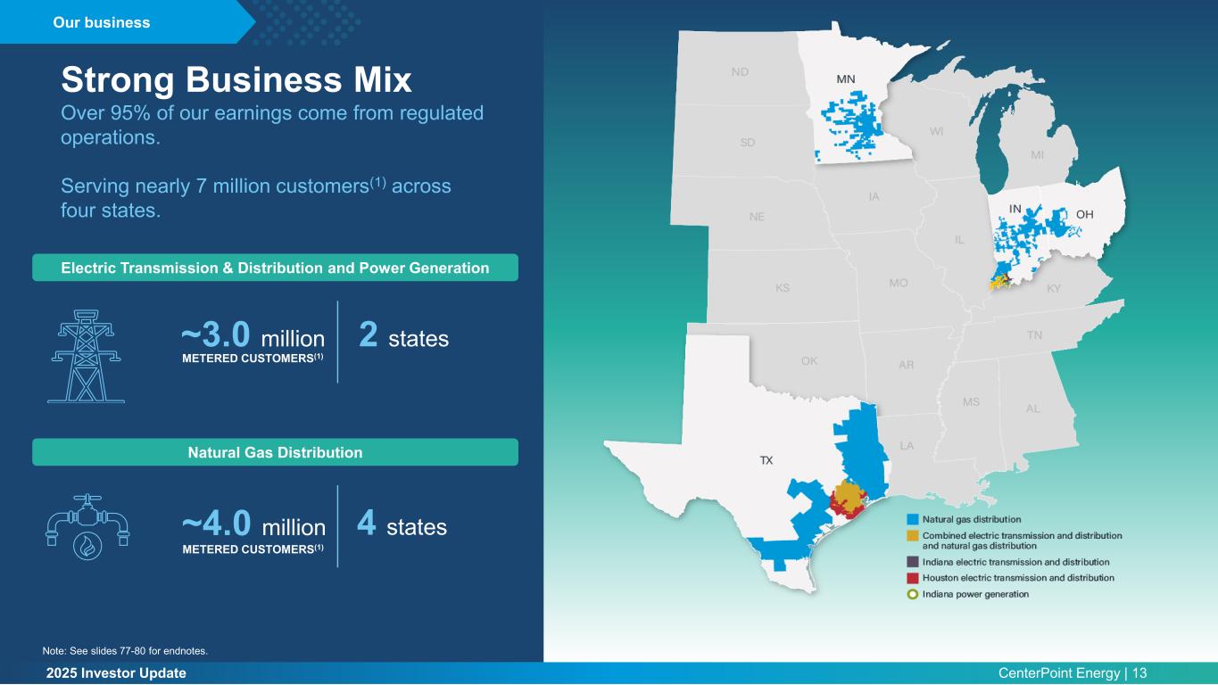Select the blue Natural gas distribution legend swatch
1218x685 pixels.
coord(912,519)
